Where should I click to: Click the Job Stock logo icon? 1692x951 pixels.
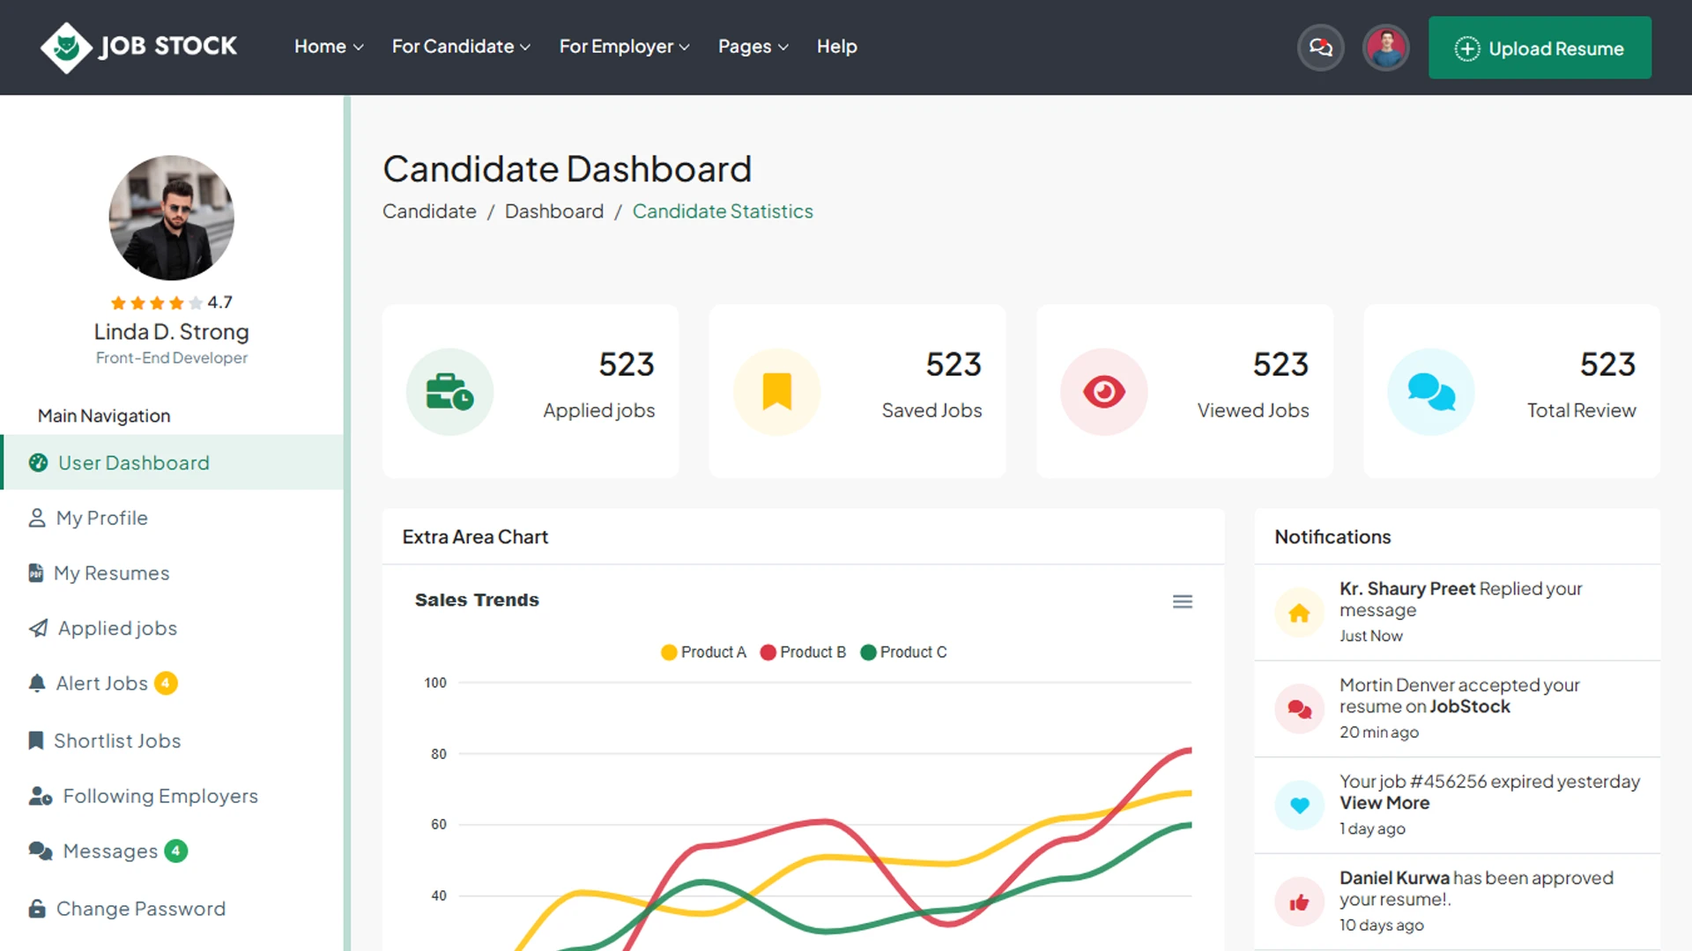tap(66, 48)
